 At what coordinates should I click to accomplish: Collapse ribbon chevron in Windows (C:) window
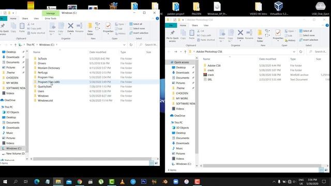(153, 19)
